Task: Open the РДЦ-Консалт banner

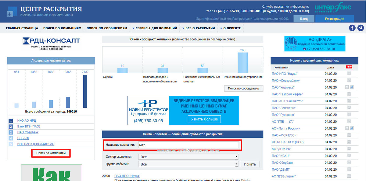Action: [x=51, y=44]
